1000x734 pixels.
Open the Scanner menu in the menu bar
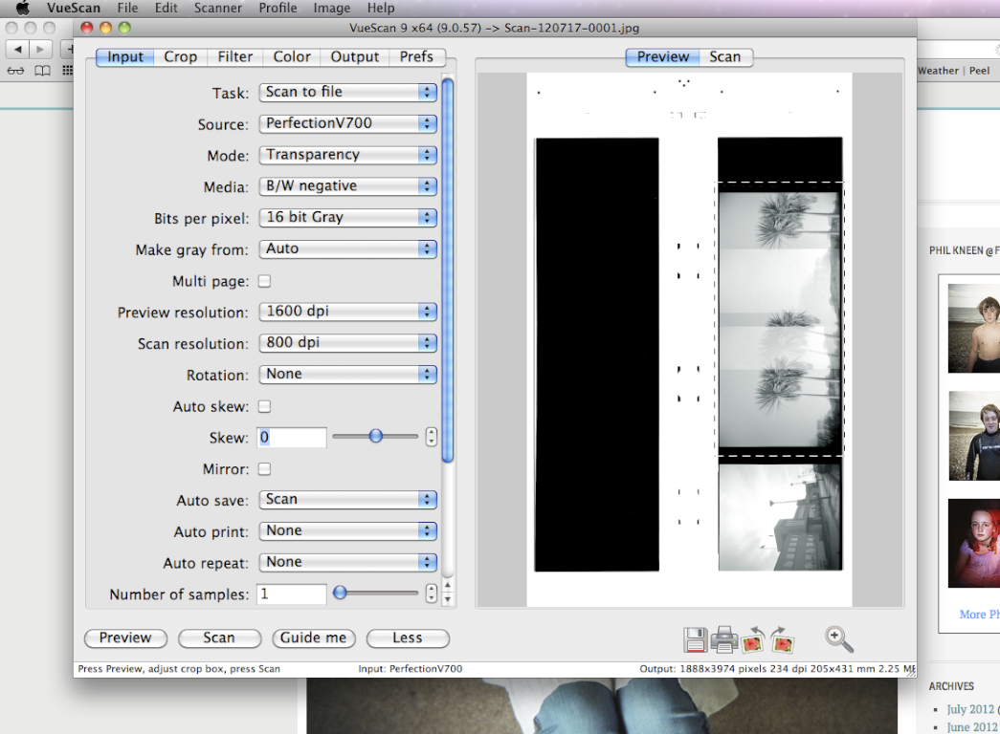point(218,8)
